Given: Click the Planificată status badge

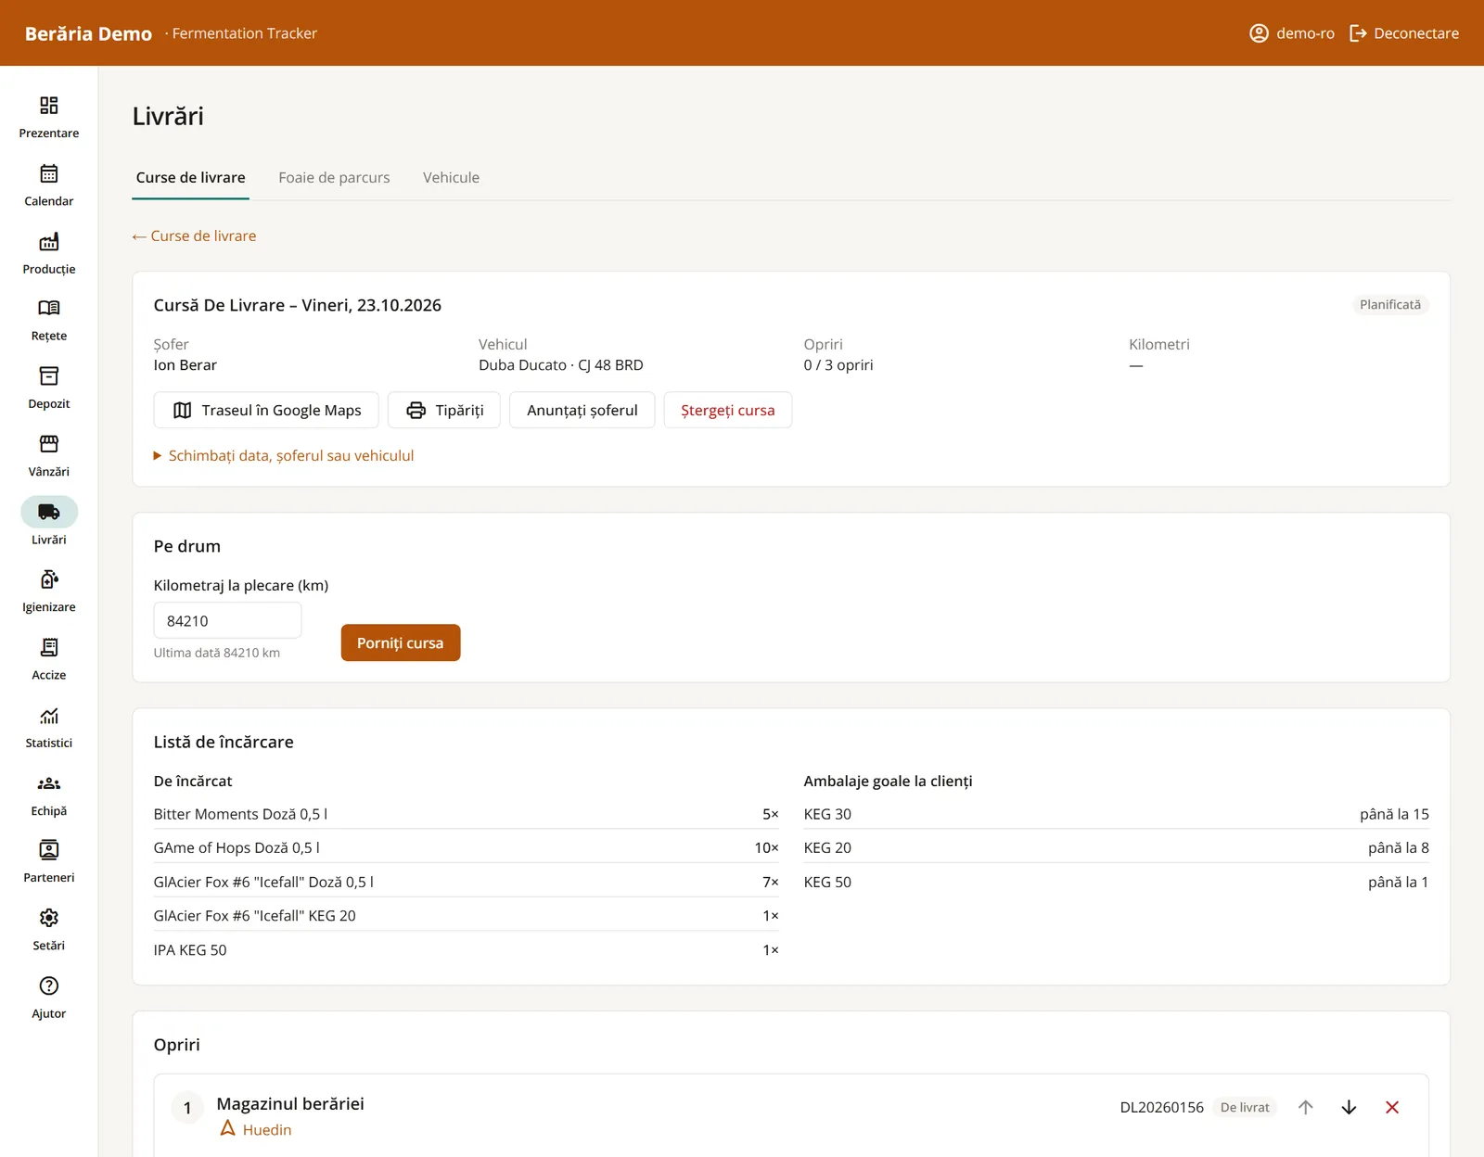Looking at the screenshot, I should click(x=1390, y=305).
